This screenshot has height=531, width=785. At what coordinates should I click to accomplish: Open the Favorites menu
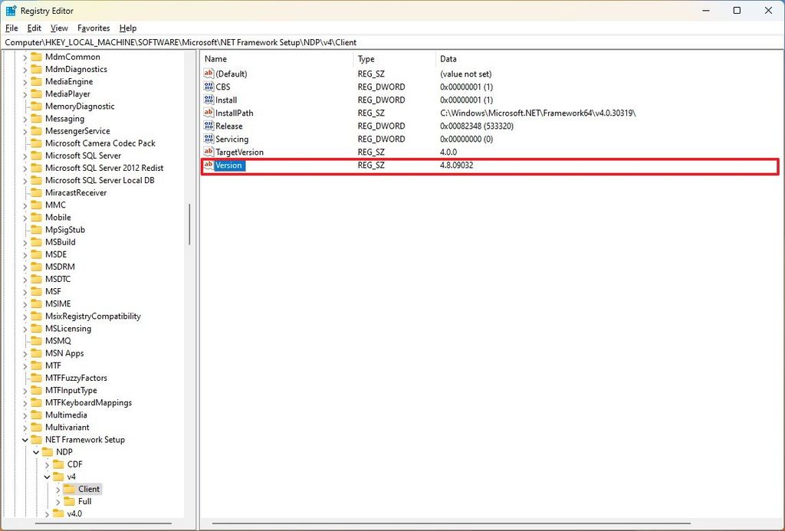coord(93,28)
